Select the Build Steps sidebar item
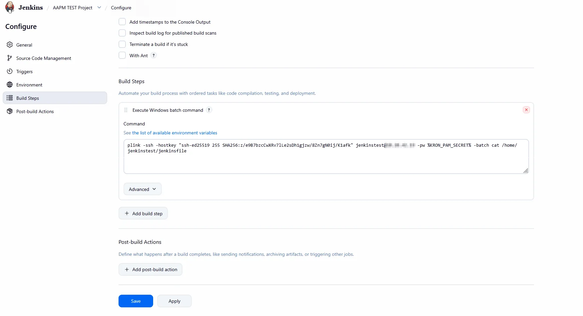Viewport: 583px width, 316px height. coord(55,98)
